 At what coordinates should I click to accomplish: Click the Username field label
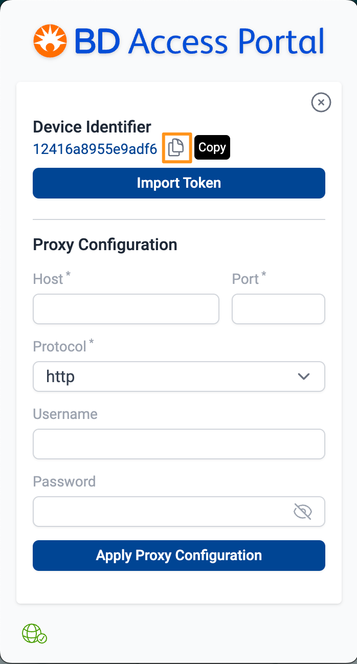coord(65,414)
